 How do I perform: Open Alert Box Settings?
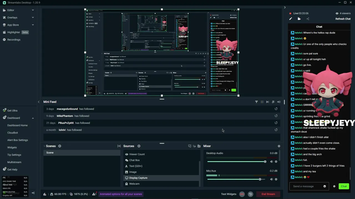pos(17,140)
